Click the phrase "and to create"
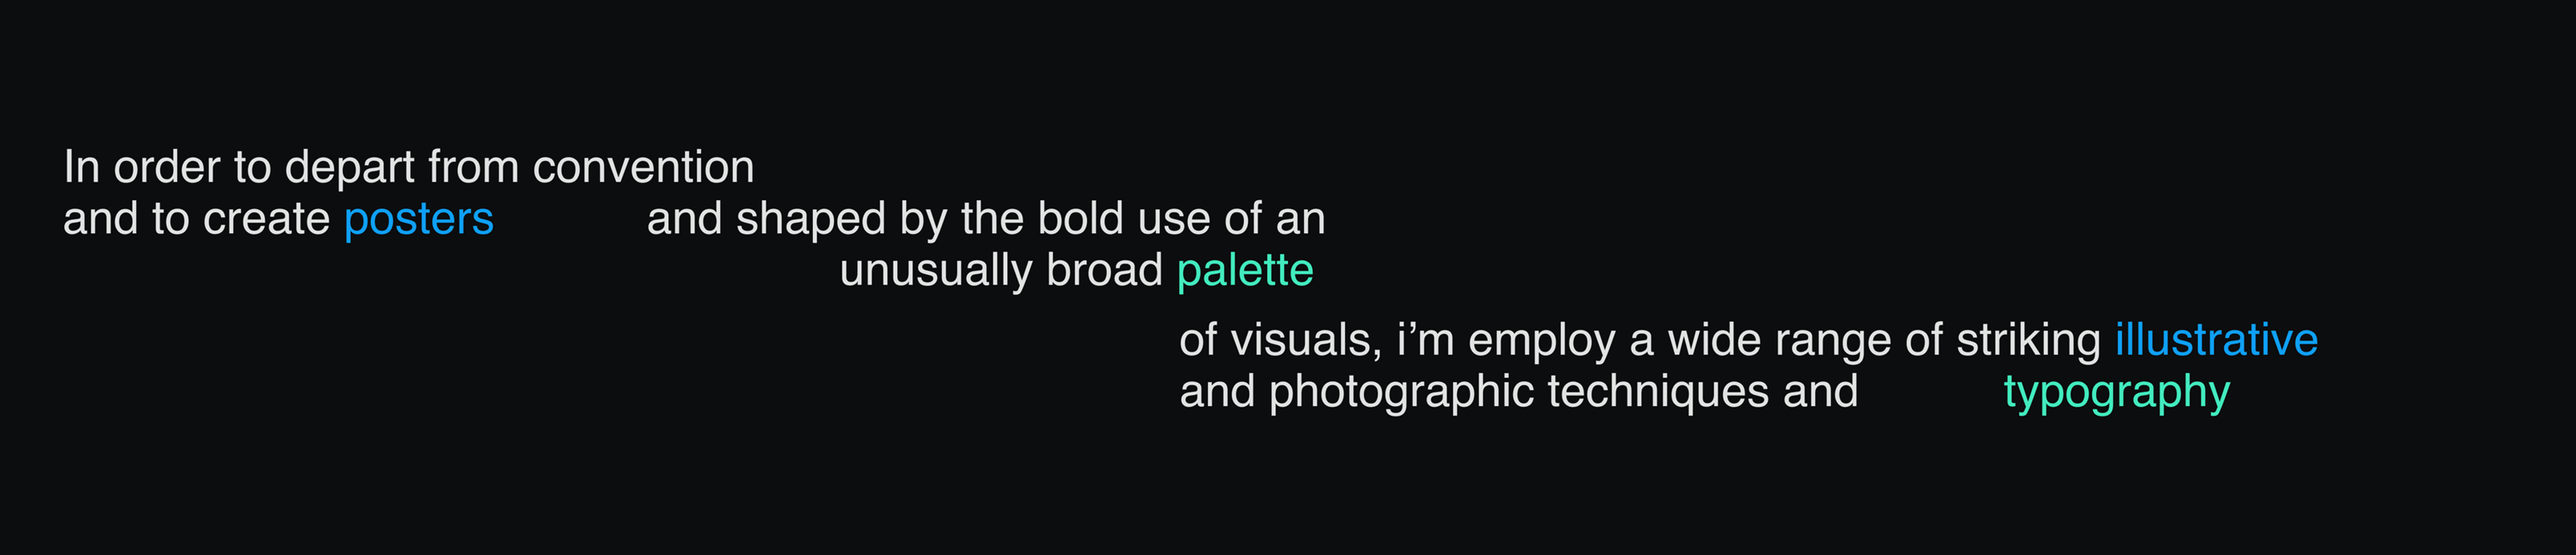Image resolution: width=2576 pixels, height=555 pixels. click(196, 219)
